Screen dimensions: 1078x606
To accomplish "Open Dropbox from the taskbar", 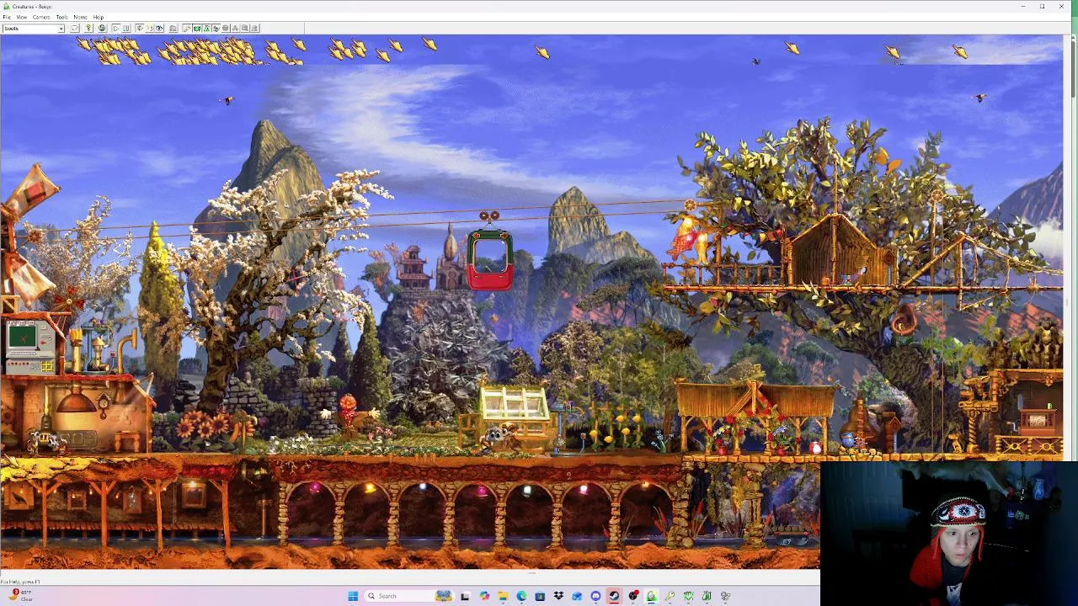I will [558, 596].
